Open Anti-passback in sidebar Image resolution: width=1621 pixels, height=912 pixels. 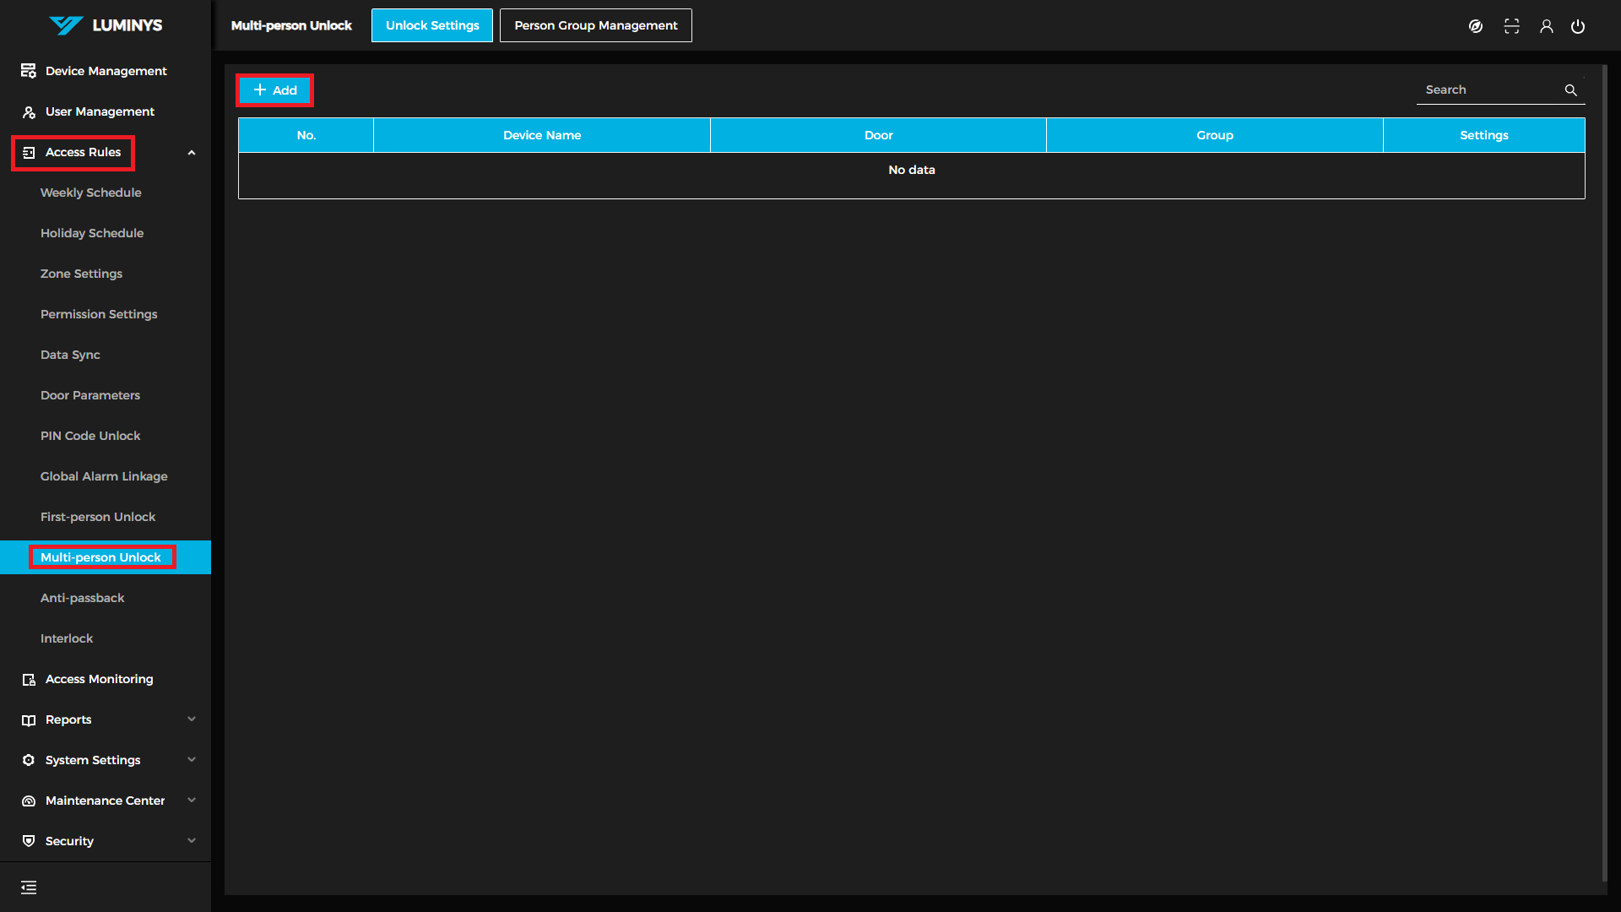point(83,598)
